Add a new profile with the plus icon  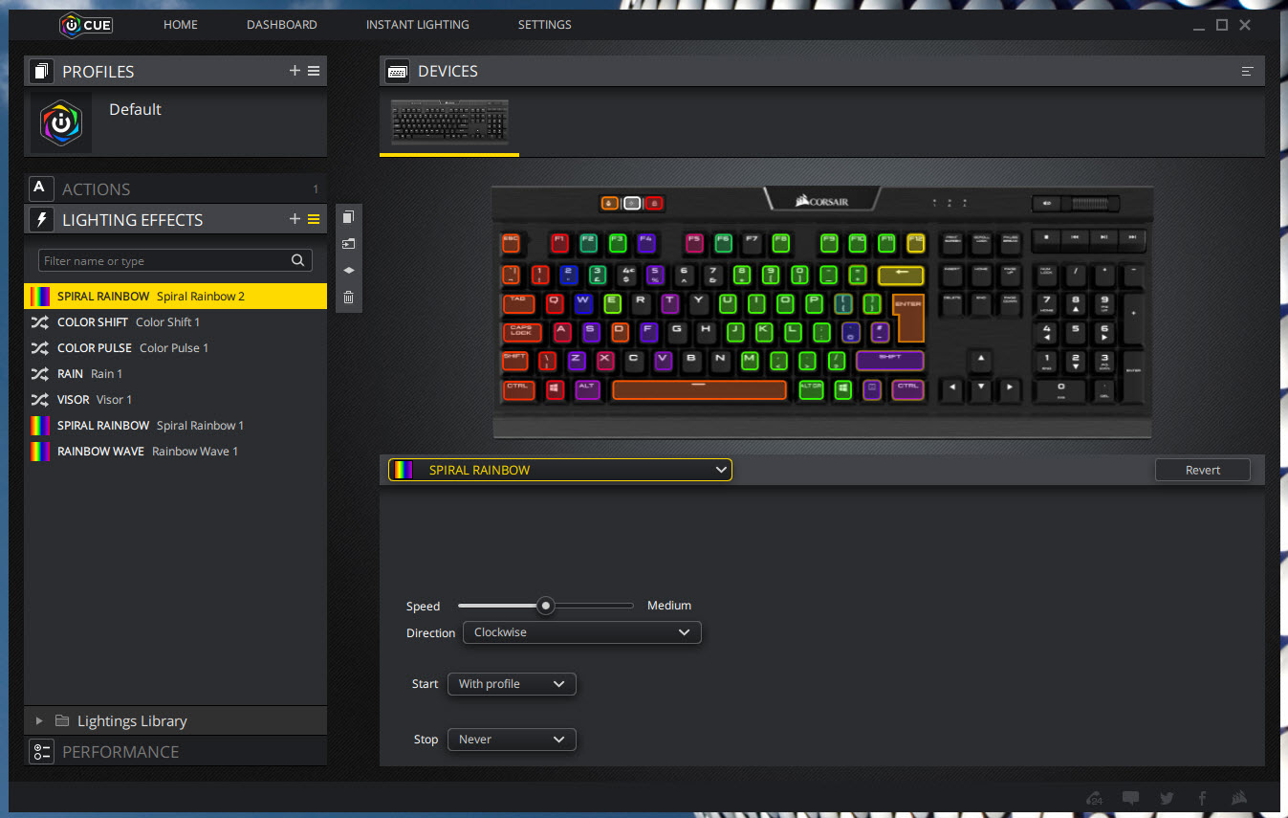coord(295,71)
